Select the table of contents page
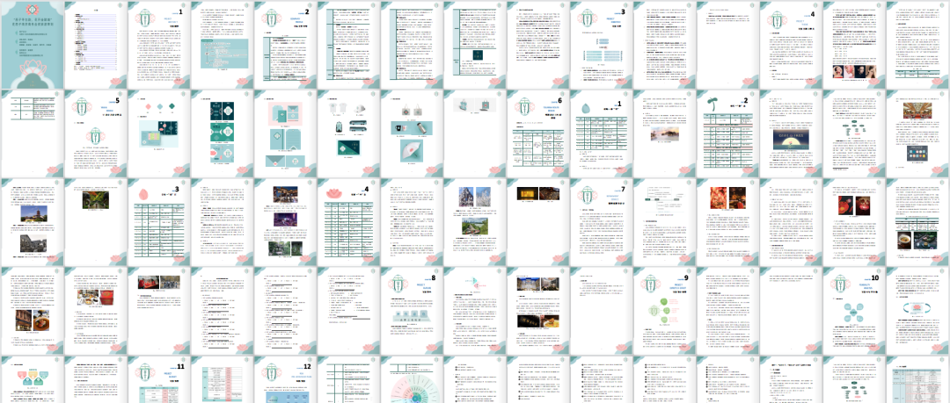Image resolution: width=950 pixels, height=403 pixels. coord(95,43)
